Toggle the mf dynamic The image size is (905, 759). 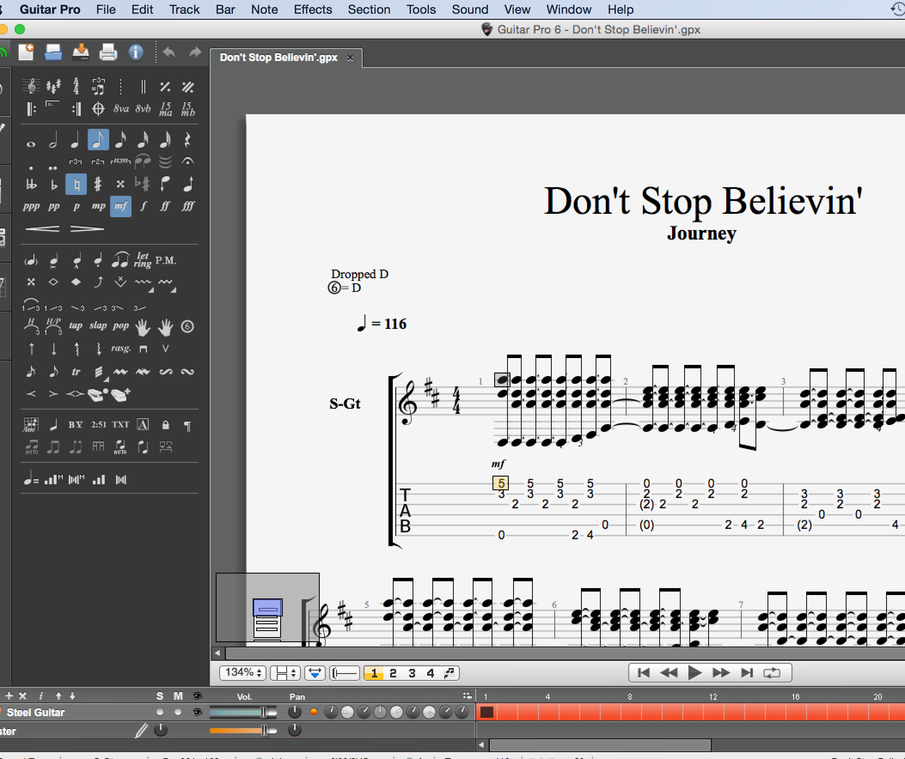tap(121, 206)
